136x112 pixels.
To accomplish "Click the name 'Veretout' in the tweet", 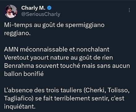I will click(x=16, y=58).
